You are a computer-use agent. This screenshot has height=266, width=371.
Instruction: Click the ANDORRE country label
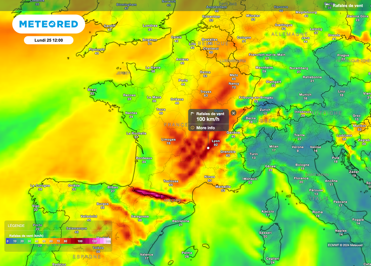tap(172, 200)
